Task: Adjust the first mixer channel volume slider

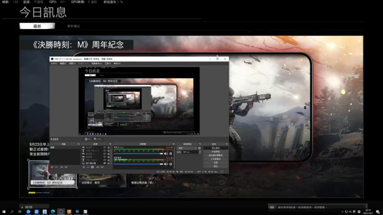Action: click(138, 153)
